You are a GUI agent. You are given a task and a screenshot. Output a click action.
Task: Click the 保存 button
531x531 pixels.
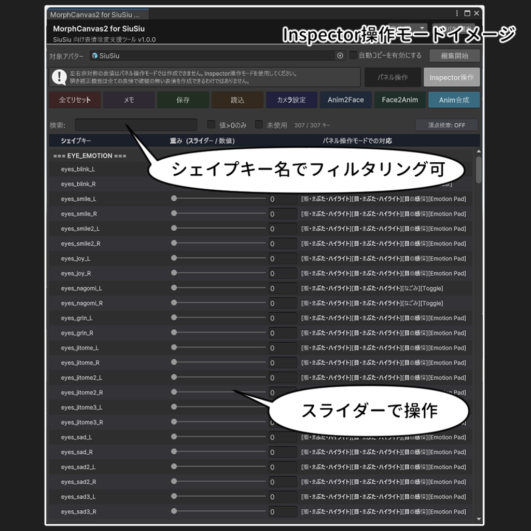pos(183,100)
